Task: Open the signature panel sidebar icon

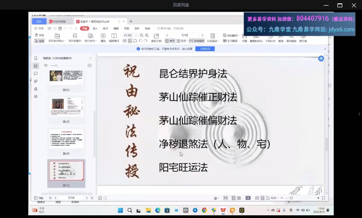Action: 36,89
